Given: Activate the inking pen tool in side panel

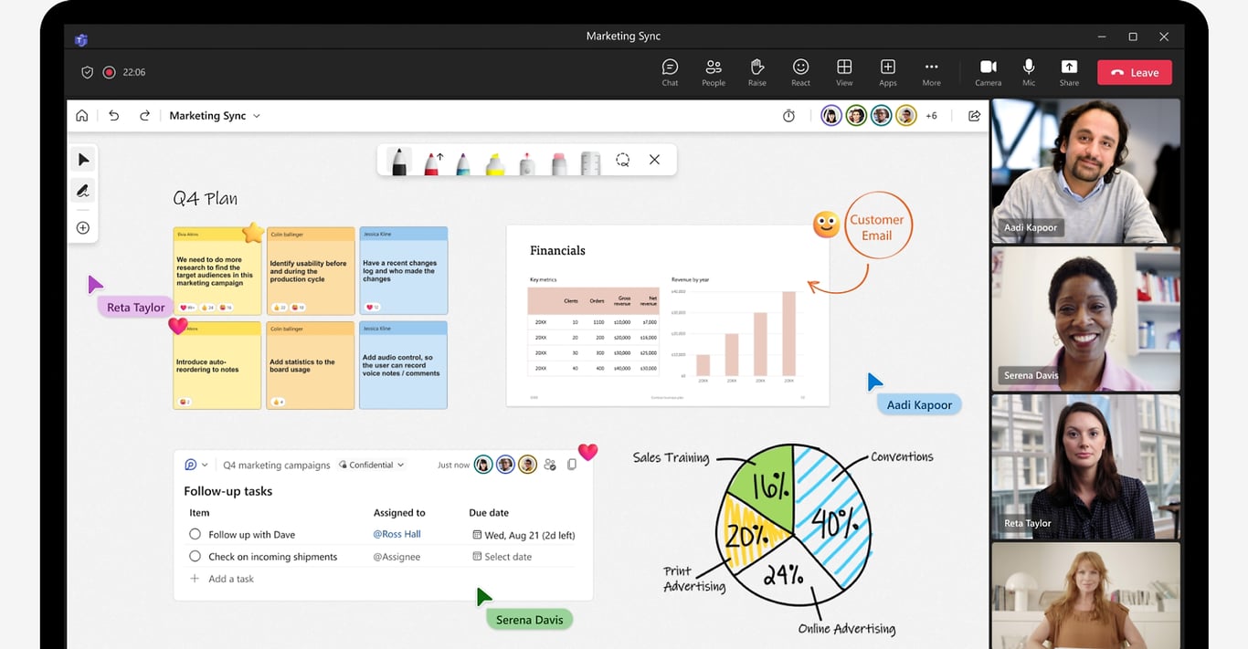Looking at the screenshot, I should tap(83, 191).
